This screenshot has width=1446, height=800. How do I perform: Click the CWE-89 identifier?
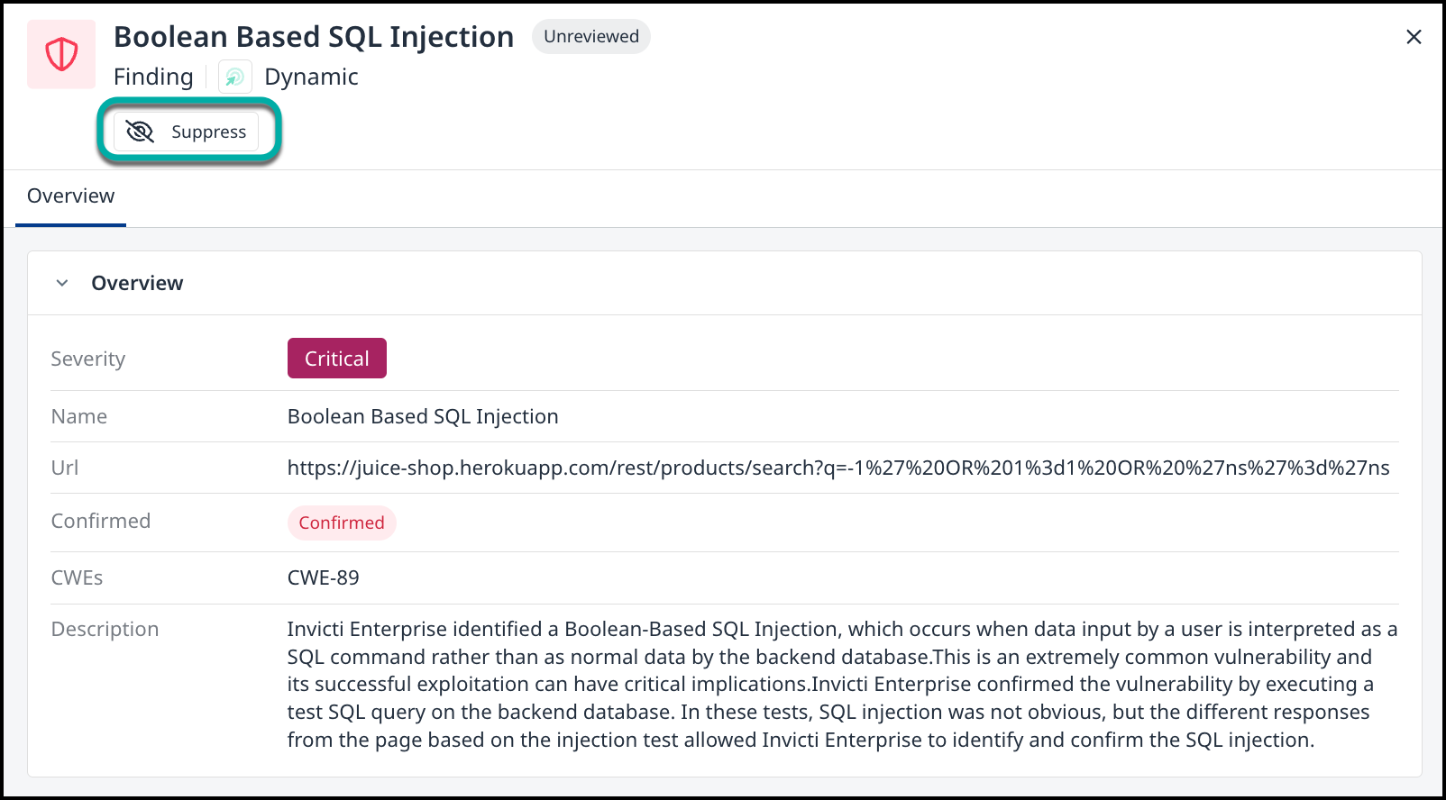click(x=323, y=577)
